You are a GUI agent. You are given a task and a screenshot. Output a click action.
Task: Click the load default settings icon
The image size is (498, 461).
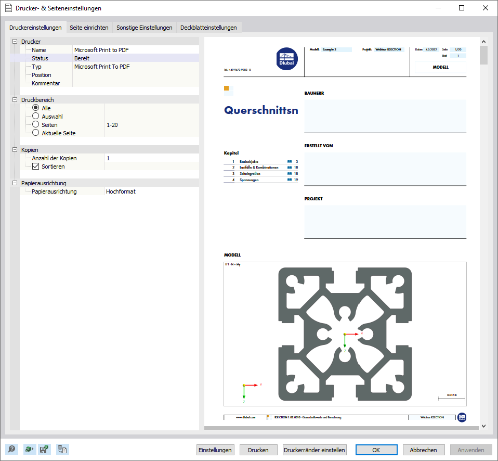click(30, 449)
